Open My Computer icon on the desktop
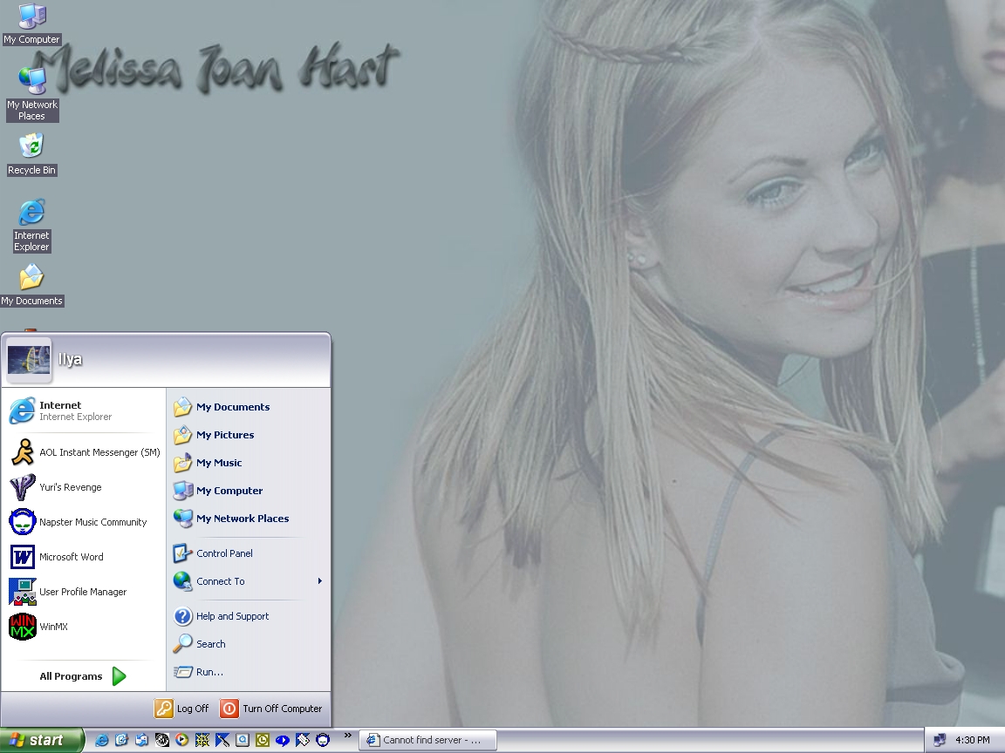Image resolution: width=1005 pixels, height=753 pixels. (x=31, y=23)
